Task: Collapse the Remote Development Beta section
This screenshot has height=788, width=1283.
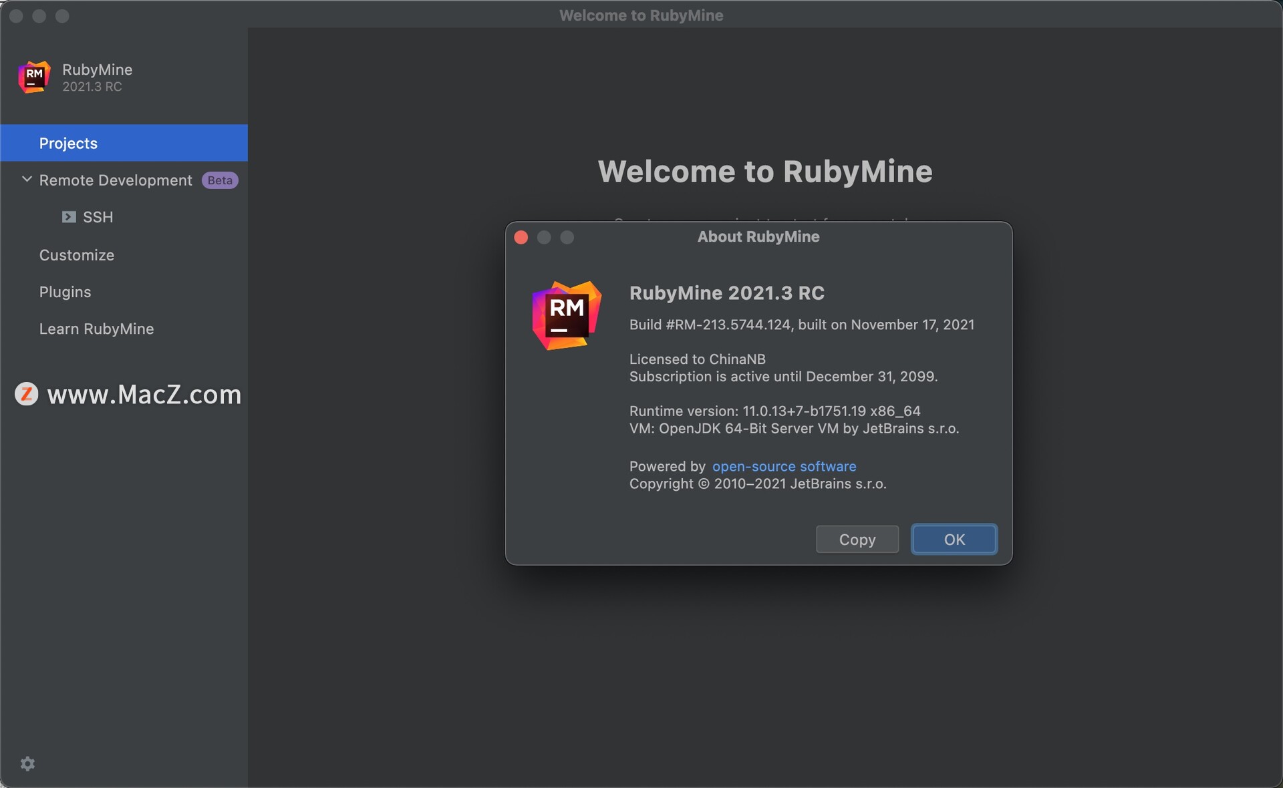Action: click(x=25, y=180)
